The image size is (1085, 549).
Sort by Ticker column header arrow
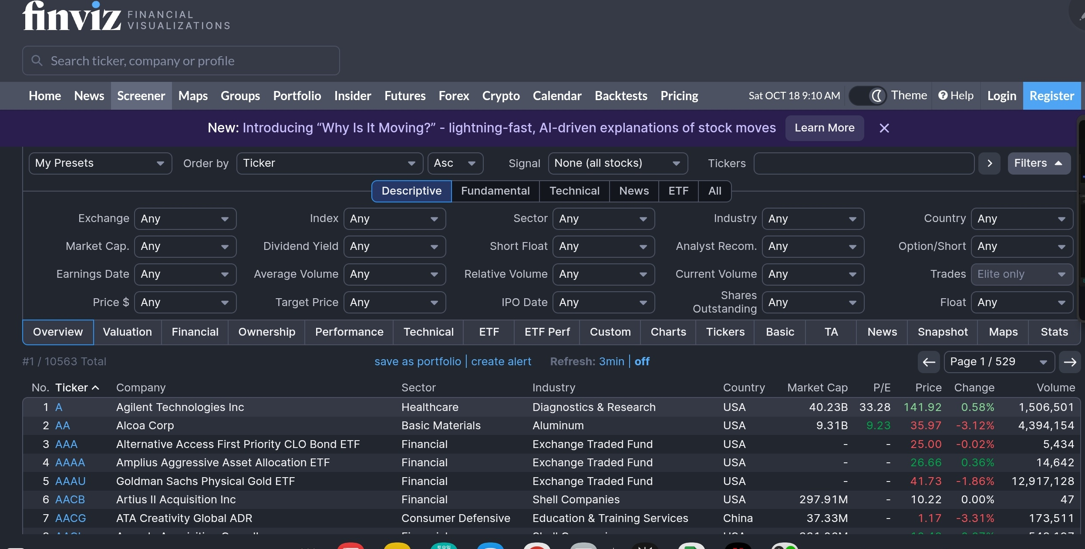[96, 387]
